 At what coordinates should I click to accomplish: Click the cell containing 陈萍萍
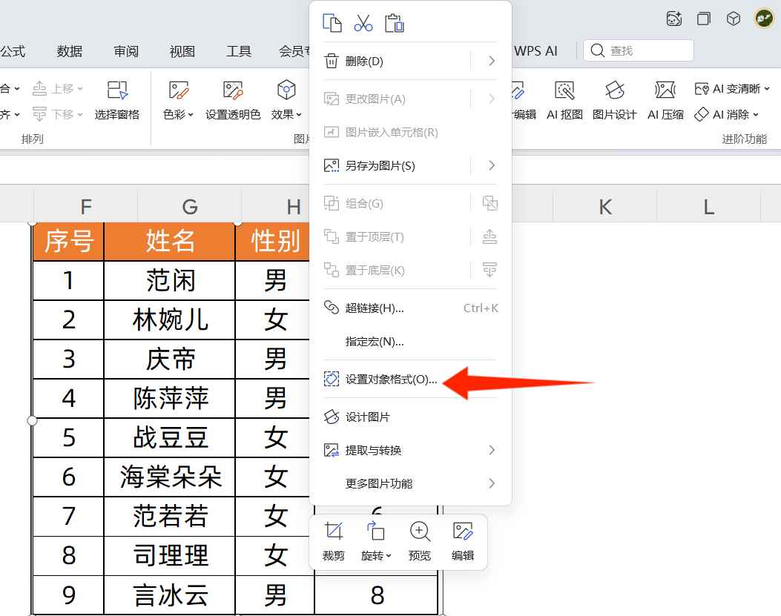169,398
